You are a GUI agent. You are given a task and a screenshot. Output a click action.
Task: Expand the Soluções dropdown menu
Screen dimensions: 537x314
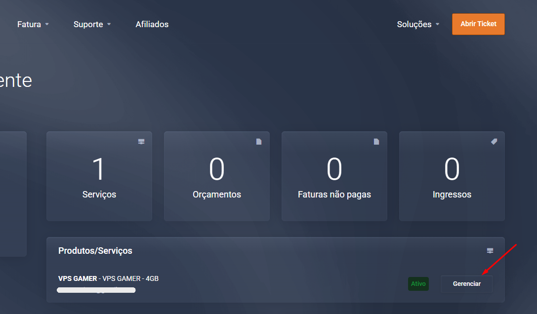[418, 24]
